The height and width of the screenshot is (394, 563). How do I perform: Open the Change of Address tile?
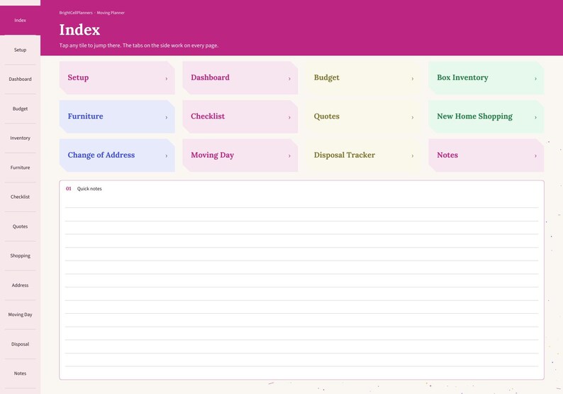(117, 155)
